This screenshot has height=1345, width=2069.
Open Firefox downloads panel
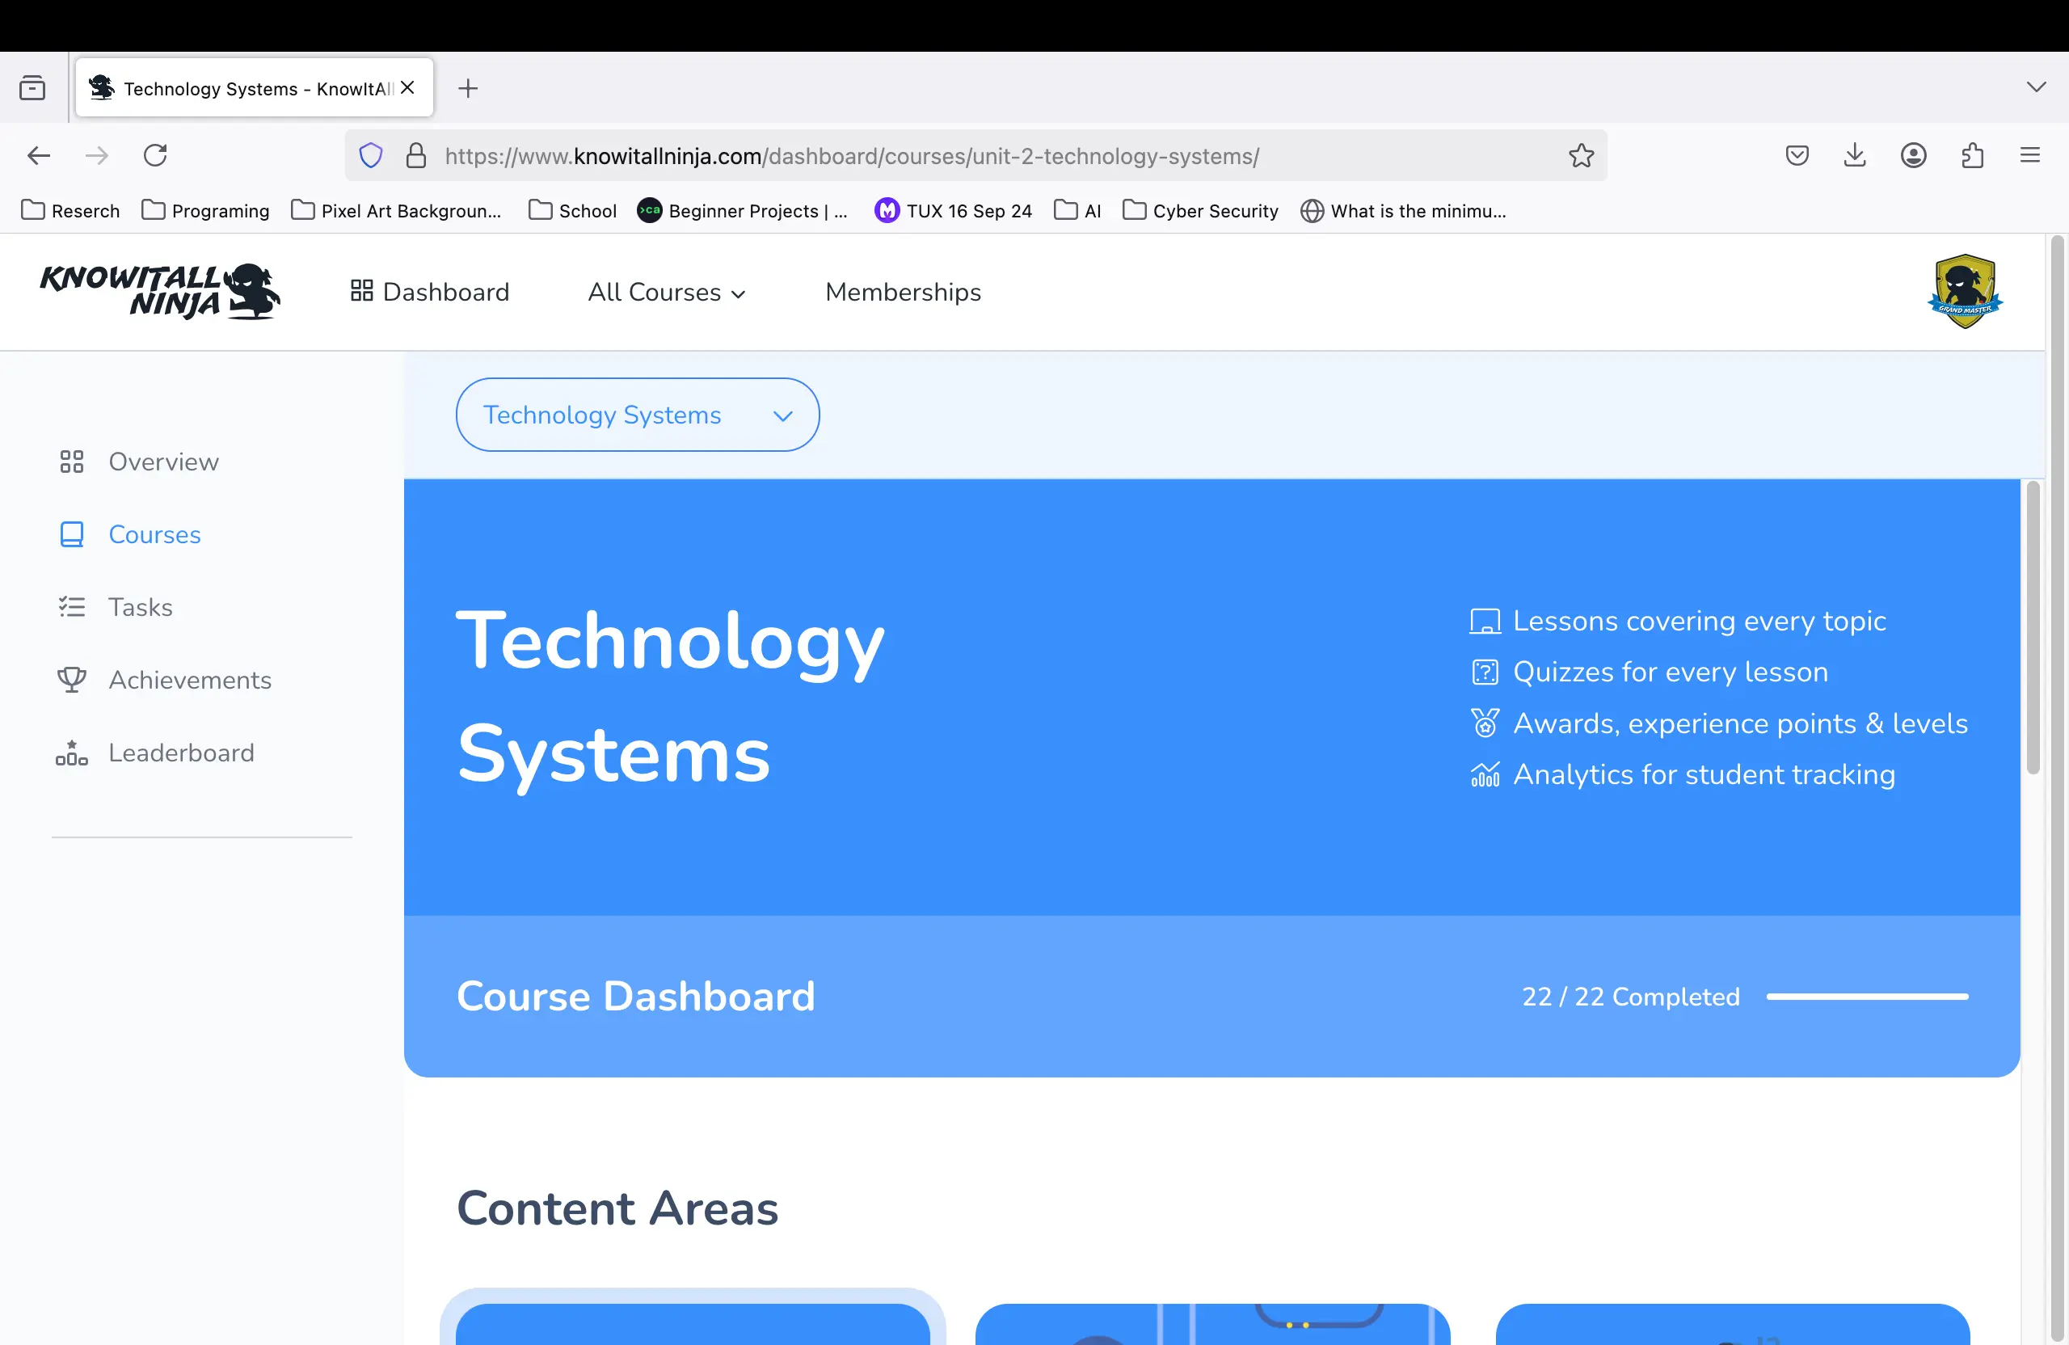[x=1855, y=154]
